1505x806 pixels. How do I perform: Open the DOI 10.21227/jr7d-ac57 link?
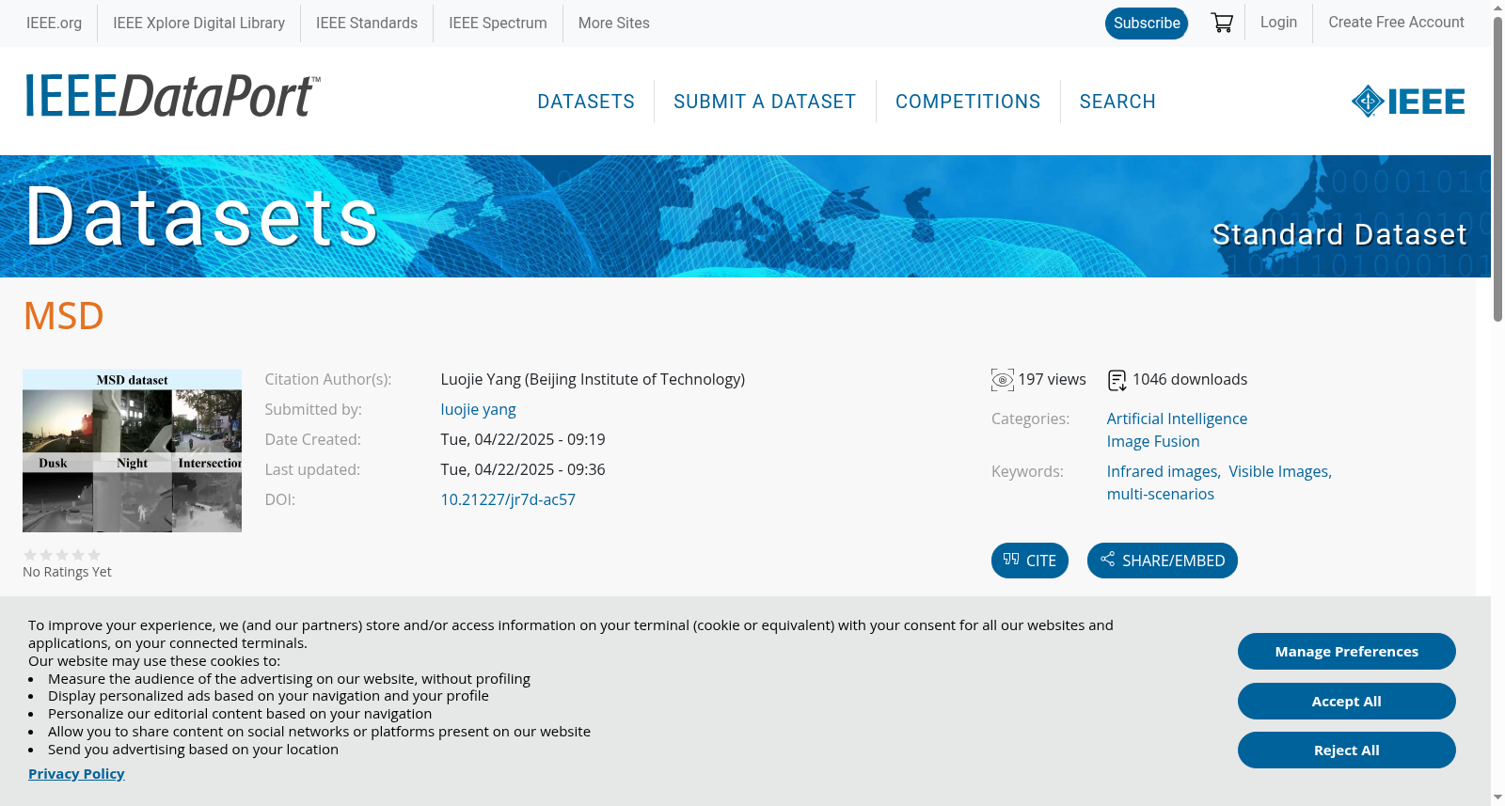coord(508,499)
